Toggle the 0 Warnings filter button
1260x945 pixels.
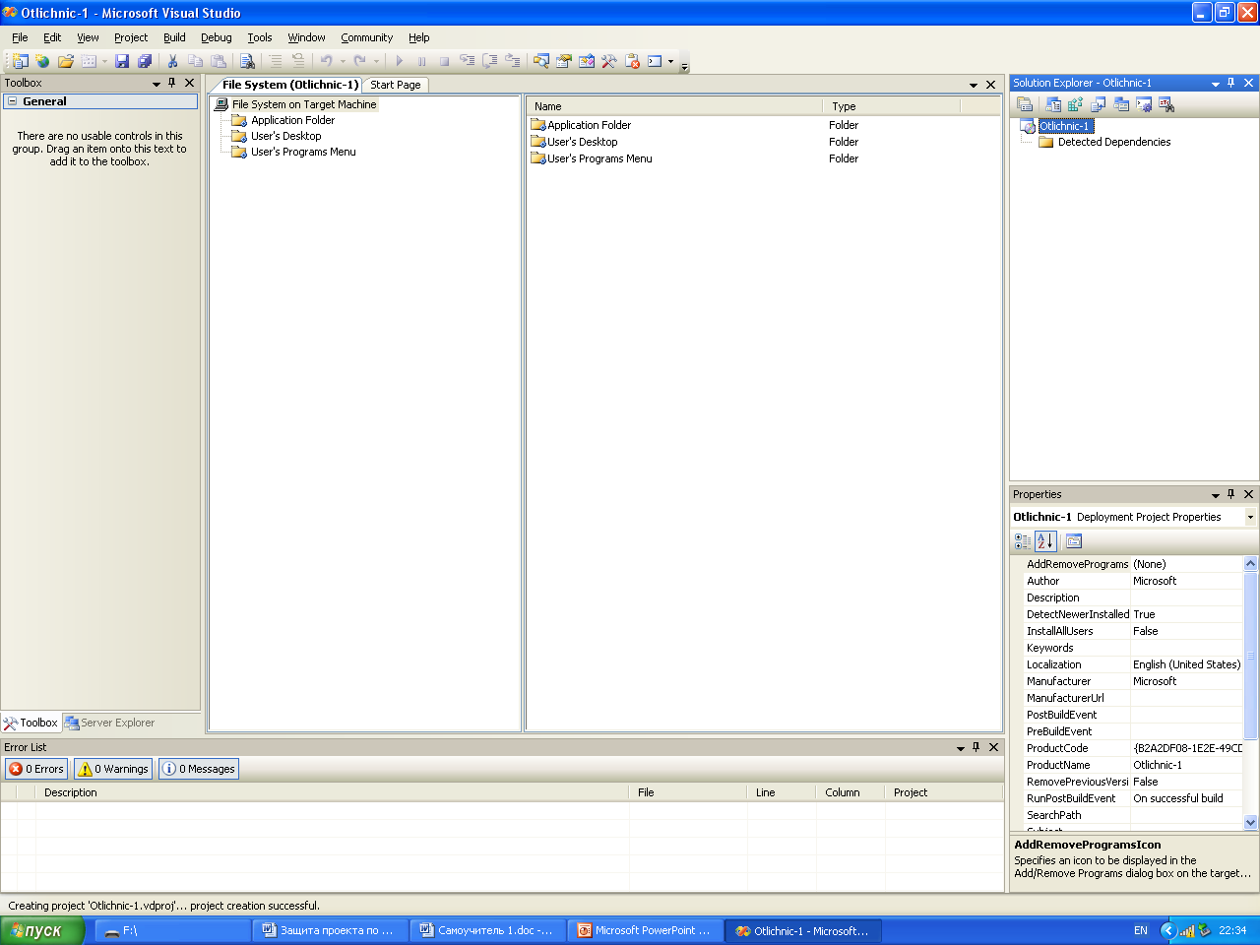[x=113, y=769]
